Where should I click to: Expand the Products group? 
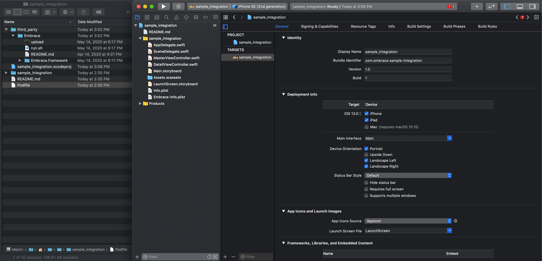tap(140, 103)
